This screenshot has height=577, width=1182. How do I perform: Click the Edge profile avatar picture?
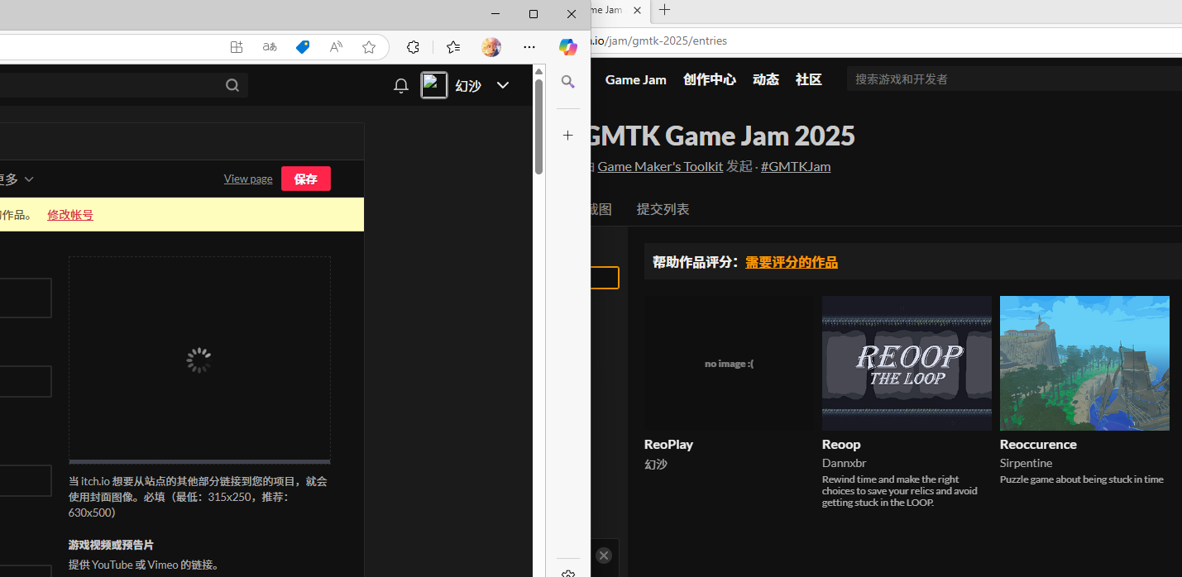[x=491, y=47]
